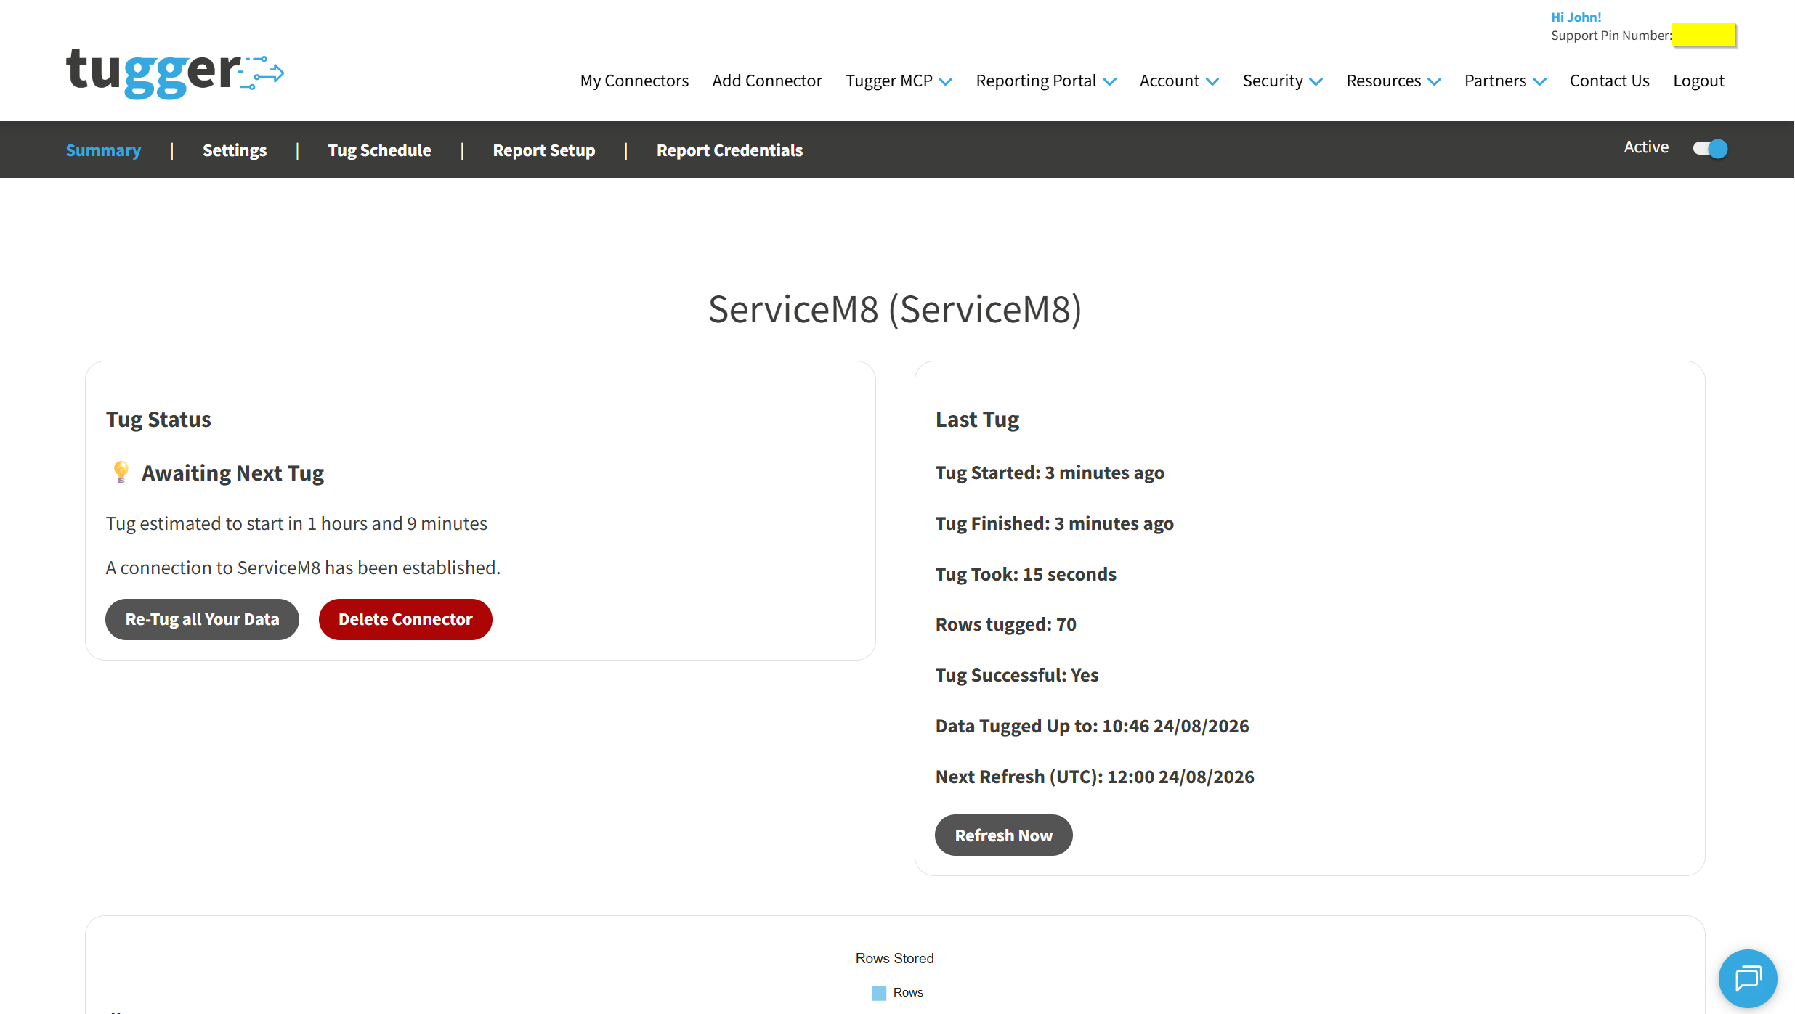
Task: Click the red Delete Connector button
Action: pos(405,619)
